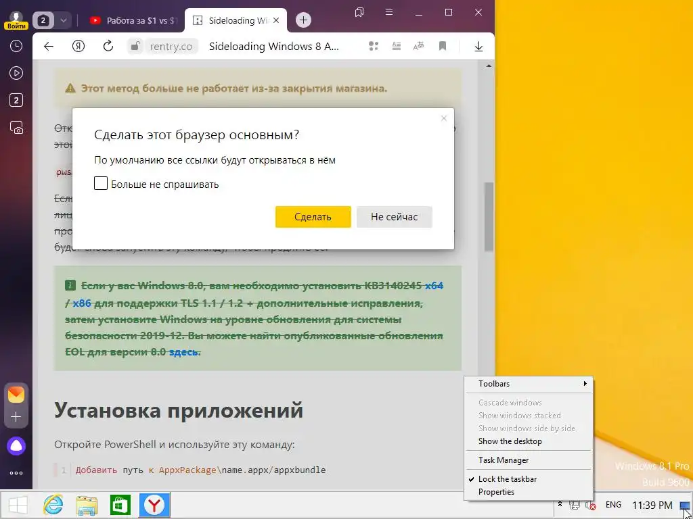
Task: Open Yandex home via Я icon
Action: pos(79,47)
